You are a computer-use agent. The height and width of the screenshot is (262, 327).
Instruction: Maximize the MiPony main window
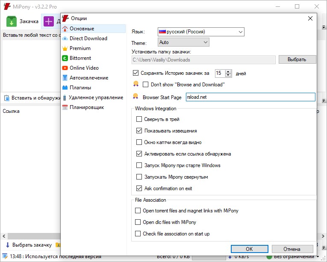tap(297, 6)
